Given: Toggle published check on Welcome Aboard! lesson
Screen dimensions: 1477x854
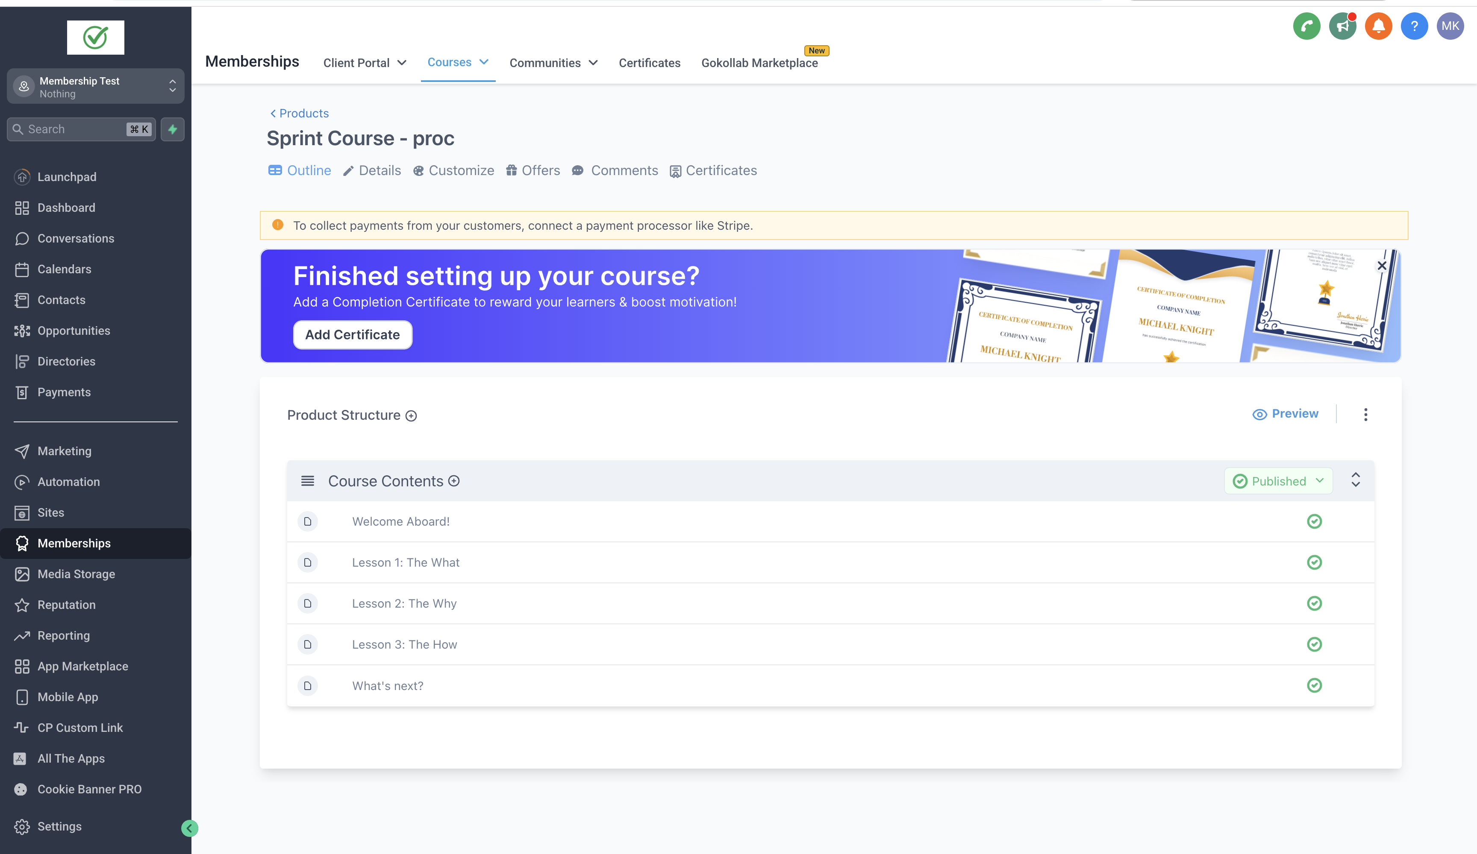Looking at the screenshot, I should 1314,521.
